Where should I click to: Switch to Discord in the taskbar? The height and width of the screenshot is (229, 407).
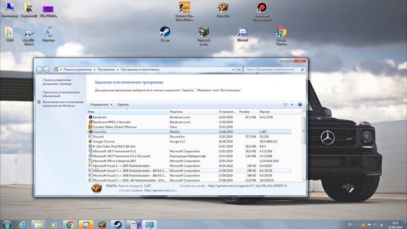(x=86, y=225)
